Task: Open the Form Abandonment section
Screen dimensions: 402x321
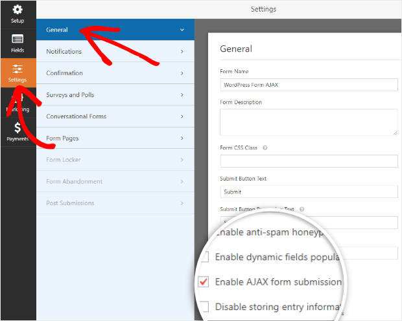Action: (115, 181)
